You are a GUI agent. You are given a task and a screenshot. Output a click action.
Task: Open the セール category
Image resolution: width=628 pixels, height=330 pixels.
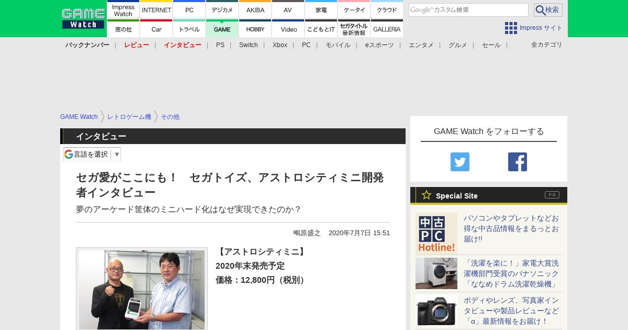[x=491, y=45]
